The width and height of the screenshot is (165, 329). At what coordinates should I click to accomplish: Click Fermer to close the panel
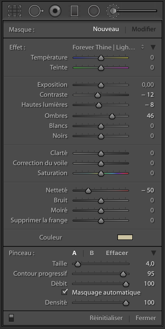pos(146,318)
